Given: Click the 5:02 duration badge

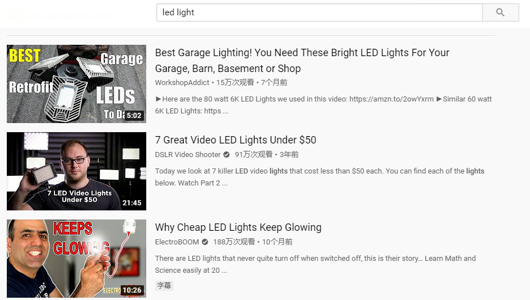Looking at the screenshot, I should 134,116.
